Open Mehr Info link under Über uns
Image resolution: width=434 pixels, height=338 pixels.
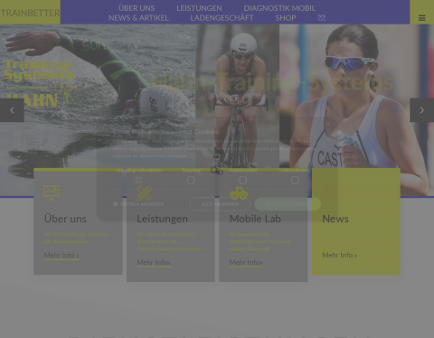(61, 255)
